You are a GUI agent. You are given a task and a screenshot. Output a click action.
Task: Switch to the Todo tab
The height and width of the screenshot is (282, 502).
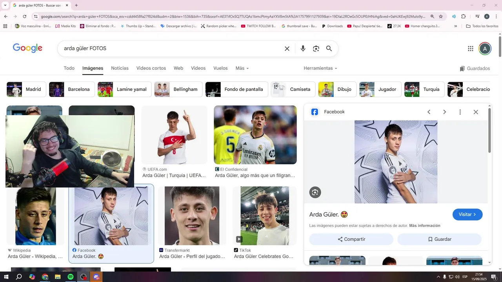(69, 68)
